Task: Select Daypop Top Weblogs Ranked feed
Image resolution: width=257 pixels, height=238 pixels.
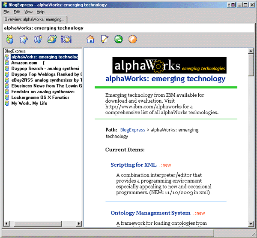Action: tap(46, 74)
